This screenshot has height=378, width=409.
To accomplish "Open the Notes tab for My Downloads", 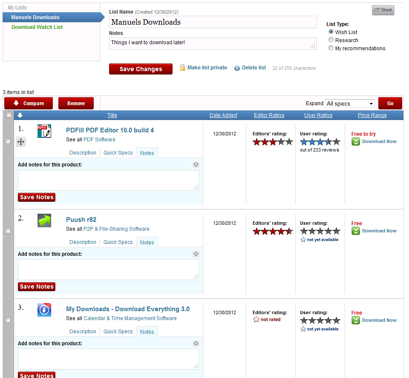I will click(147, 332).
